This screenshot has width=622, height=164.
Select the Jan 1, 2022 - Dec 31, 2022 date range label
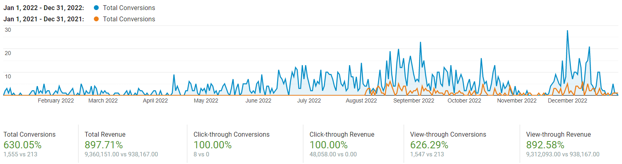44,8
